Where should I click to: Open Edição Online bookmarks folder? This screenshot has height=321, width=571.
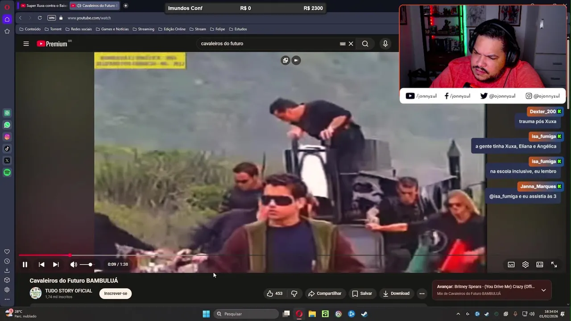[172, 29]
